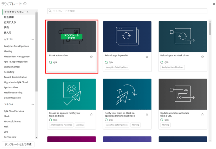The image size is (216, 149).
Task: Click template grid scrollbar down arrow
Action: pos(210,140)
